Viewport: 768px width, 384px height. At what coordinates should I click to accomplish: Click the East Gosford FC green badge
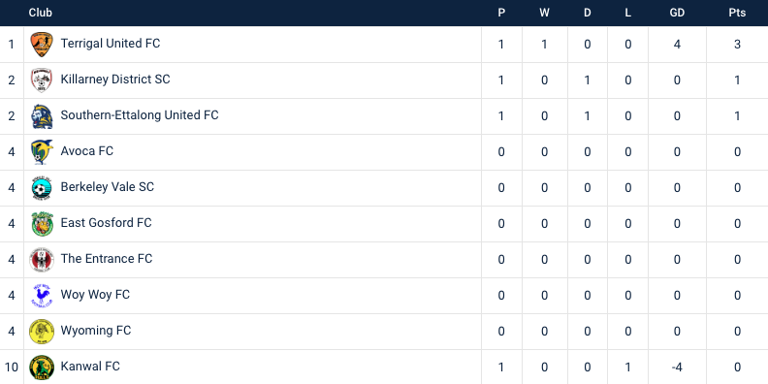tap(42, 223)
